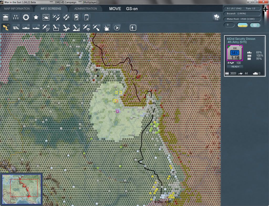Screen dimensions: 269x206
Task: Click the MOVE mode label
Action: pos(115,9)
